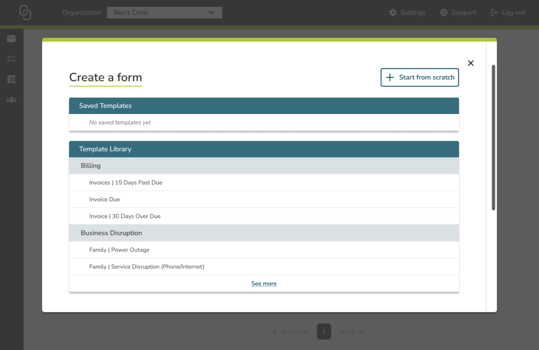Viewport: 539px width, 350px height.
Task: Select the forms icon in sidebar
Action: click(x=11, y=79)
